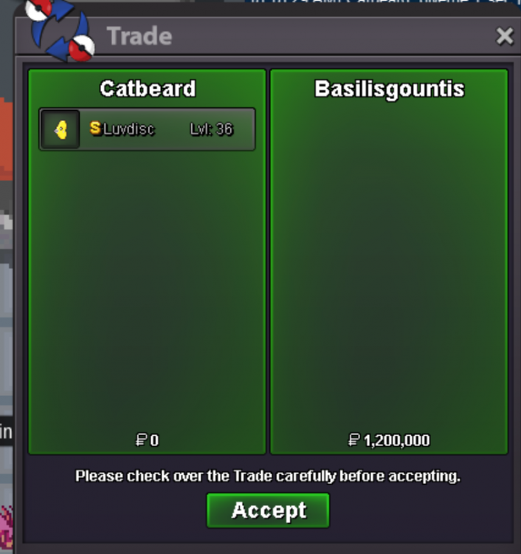Click the Catbeard player name
This screenshot has height=554, width=521.
[x=148, y=89]
